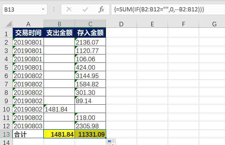Viewport: 225px width, 145px height.
Task: Click the formula bar SUM formula text
Action: [159, 10]
